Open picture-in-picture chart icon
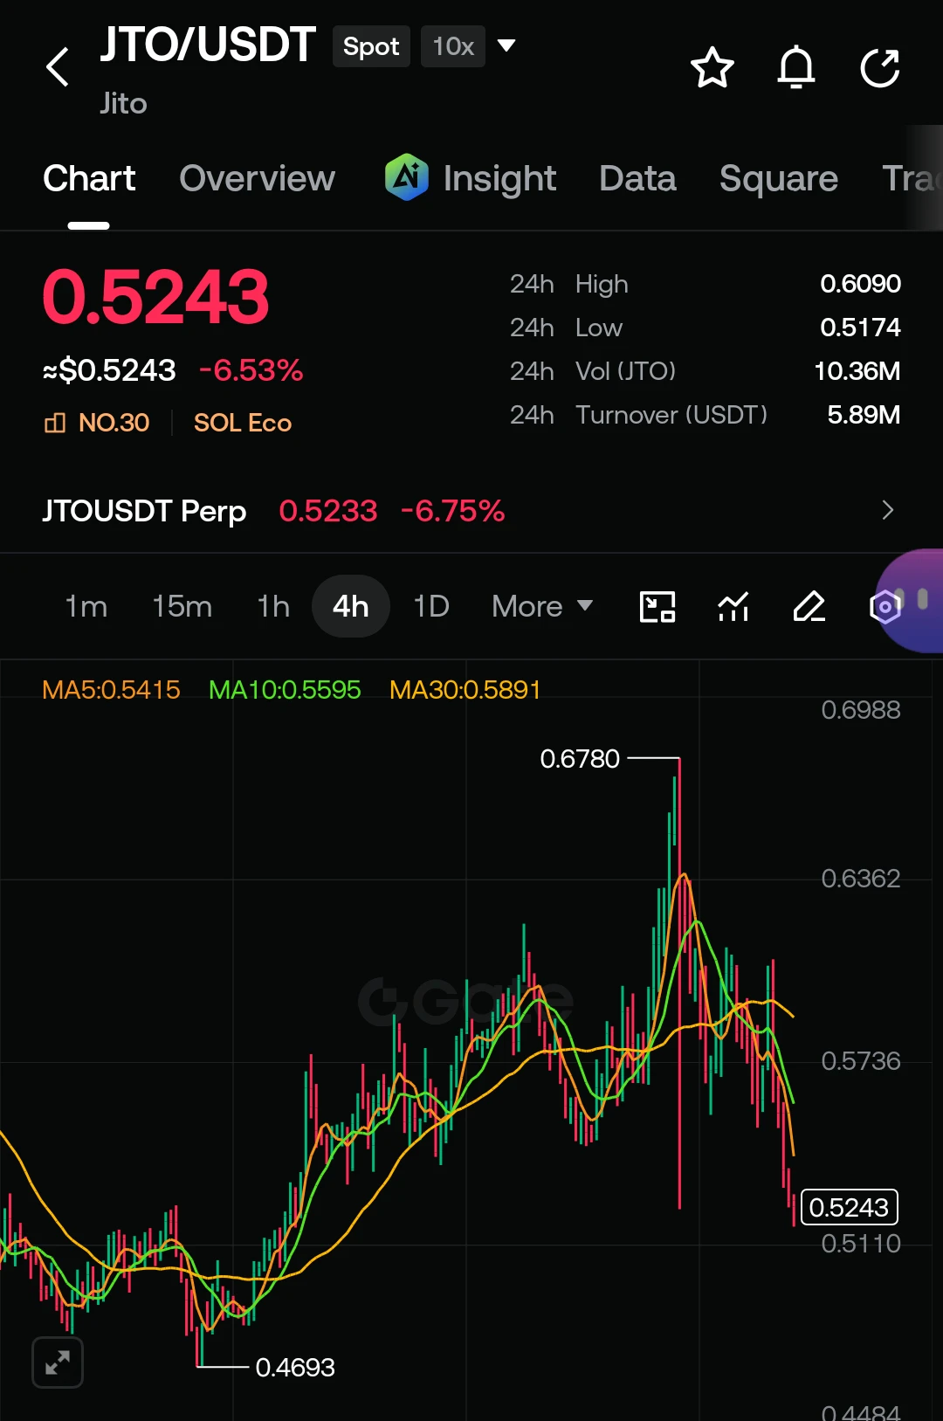Screen dimensions: 943x1421 click(x=657, y=606)
